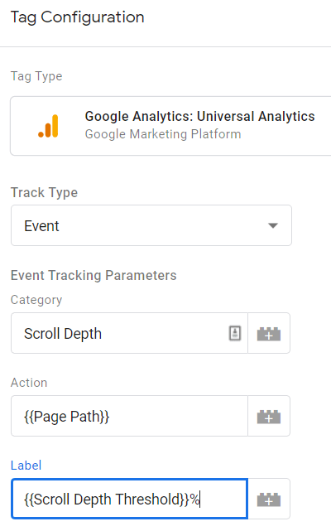Click into the {{Page Path}} action field
The width and height of the screenshot is (331, 531).
[129, 416]
